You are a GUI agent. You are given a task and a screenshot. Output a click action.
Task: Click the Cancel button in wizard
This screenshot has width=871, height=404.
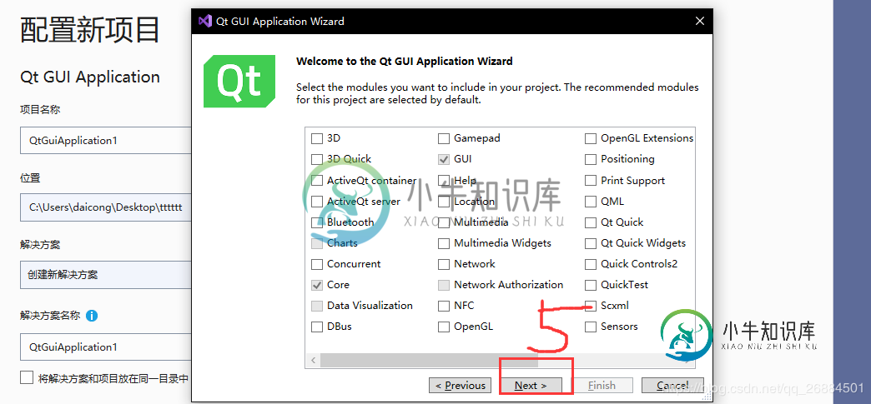coord(672,385)
